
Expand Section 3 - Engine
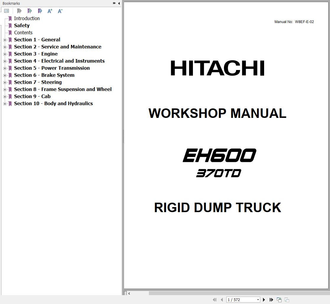click(5, 54)
